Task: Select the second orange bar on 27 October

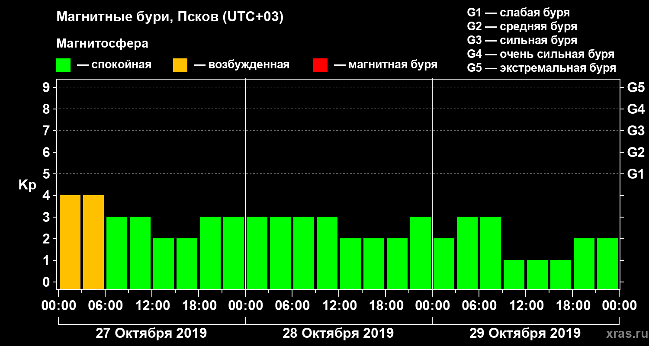Action: point(93,242)
